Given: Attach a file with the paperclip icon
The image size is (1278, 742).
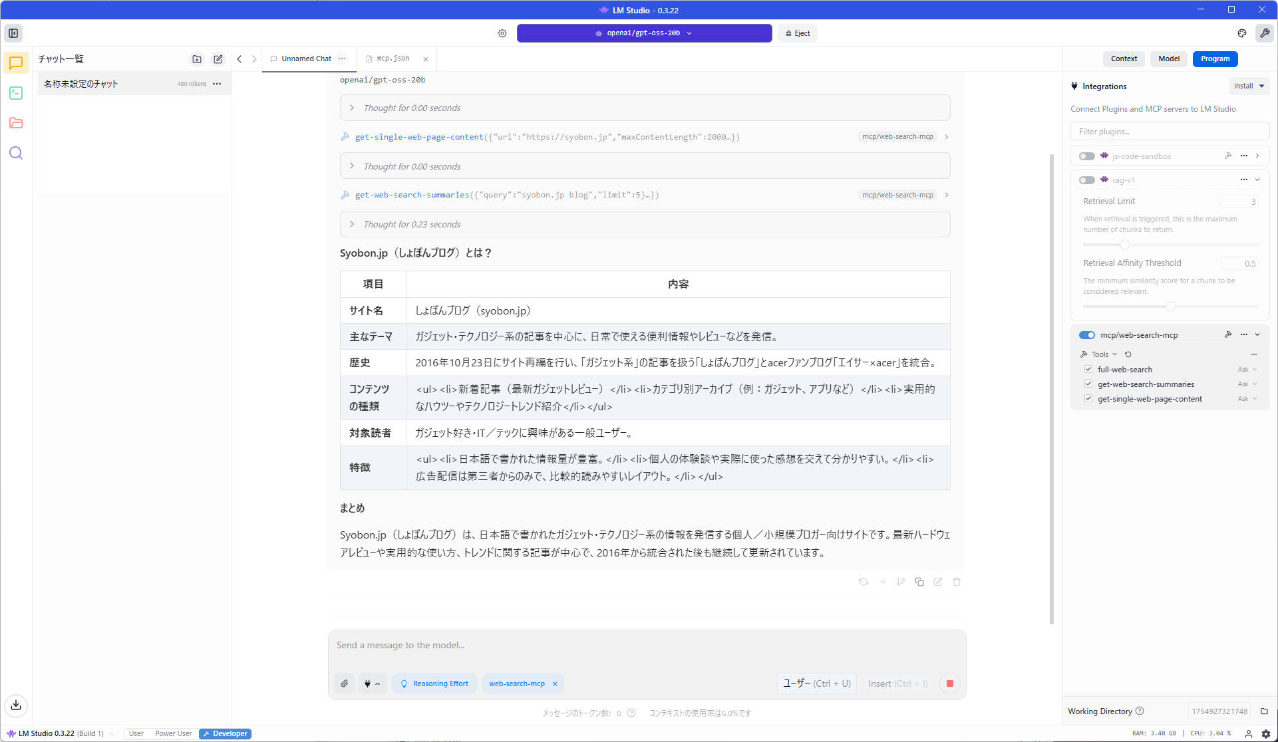Looking at the screenshot, I should click(345, 683).
